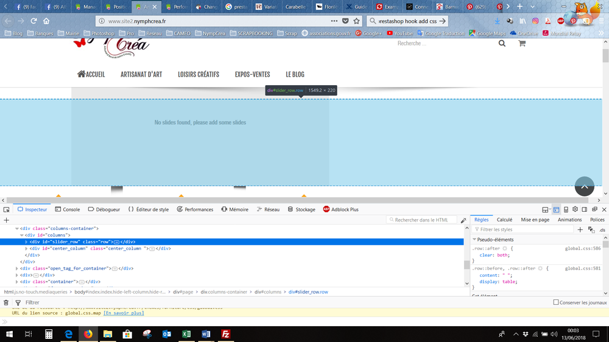
Task: Click the Instagram extension icon
Action: coord(535,21)
